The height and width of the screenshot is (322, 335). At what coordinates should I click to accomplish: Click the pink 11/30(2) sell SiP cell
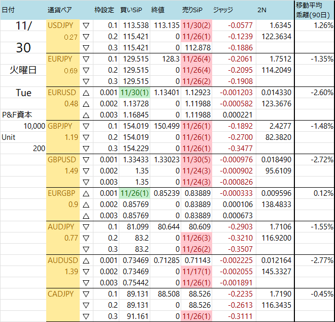coord(196,25)
